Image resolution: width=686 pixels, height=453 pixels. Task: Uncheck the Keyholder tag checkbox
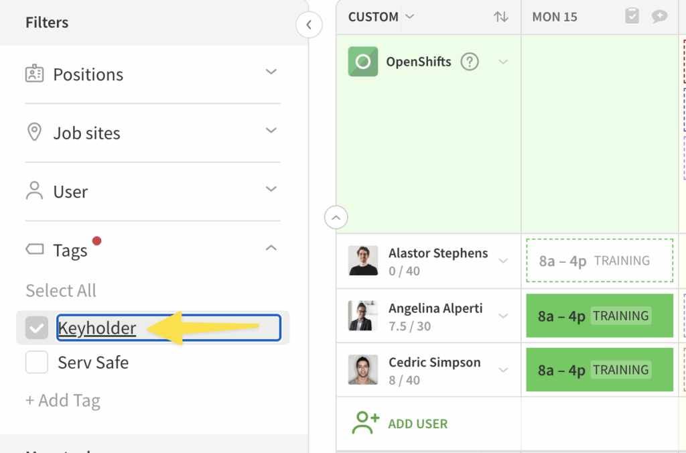[x=37, y=328]
